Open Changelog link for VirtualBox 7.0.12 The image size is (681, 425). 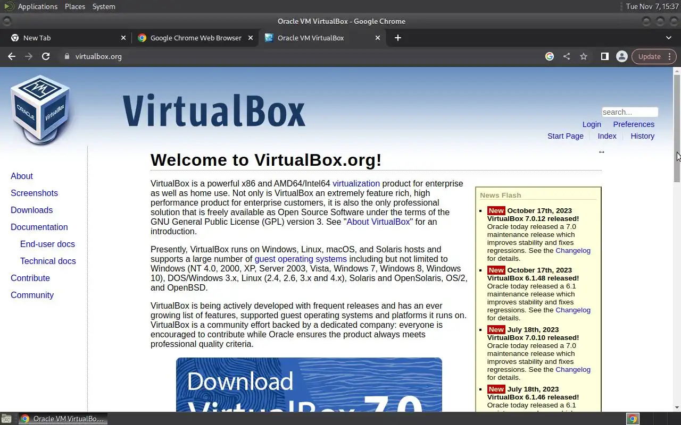pyautogui.click(x=573, y=250)
